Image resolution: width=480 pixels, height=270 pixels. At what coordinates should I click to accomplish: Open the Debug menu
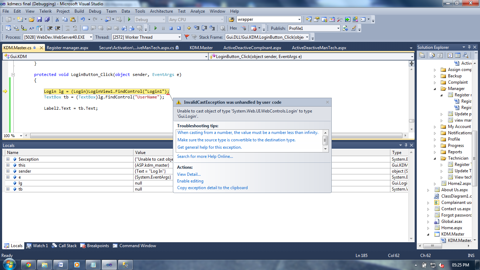pyautogui.click(x=95, y=11)
